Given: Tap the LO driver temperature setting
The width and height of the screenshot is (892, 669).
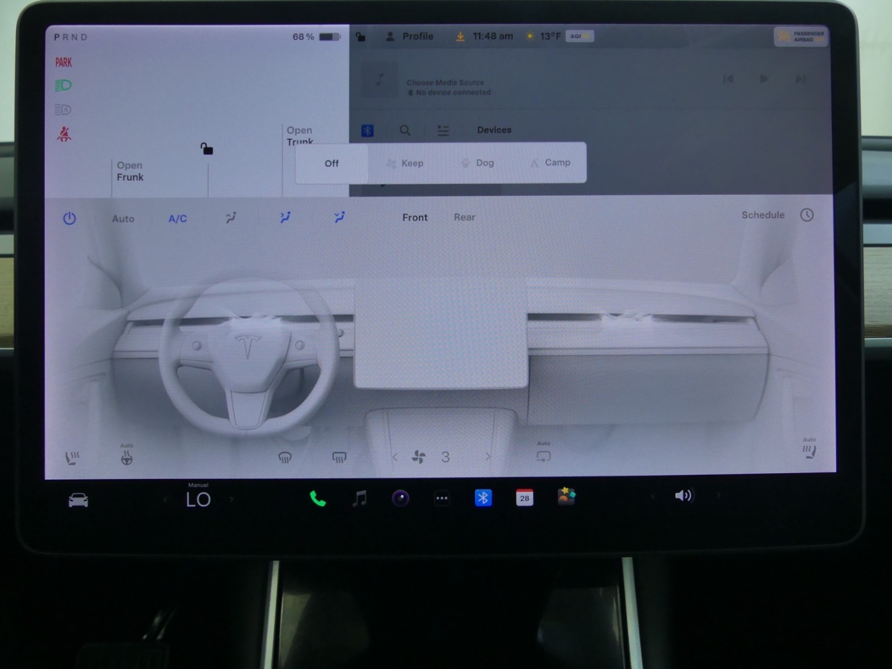Looking at the screenshot, I should (x=198, y=499).
